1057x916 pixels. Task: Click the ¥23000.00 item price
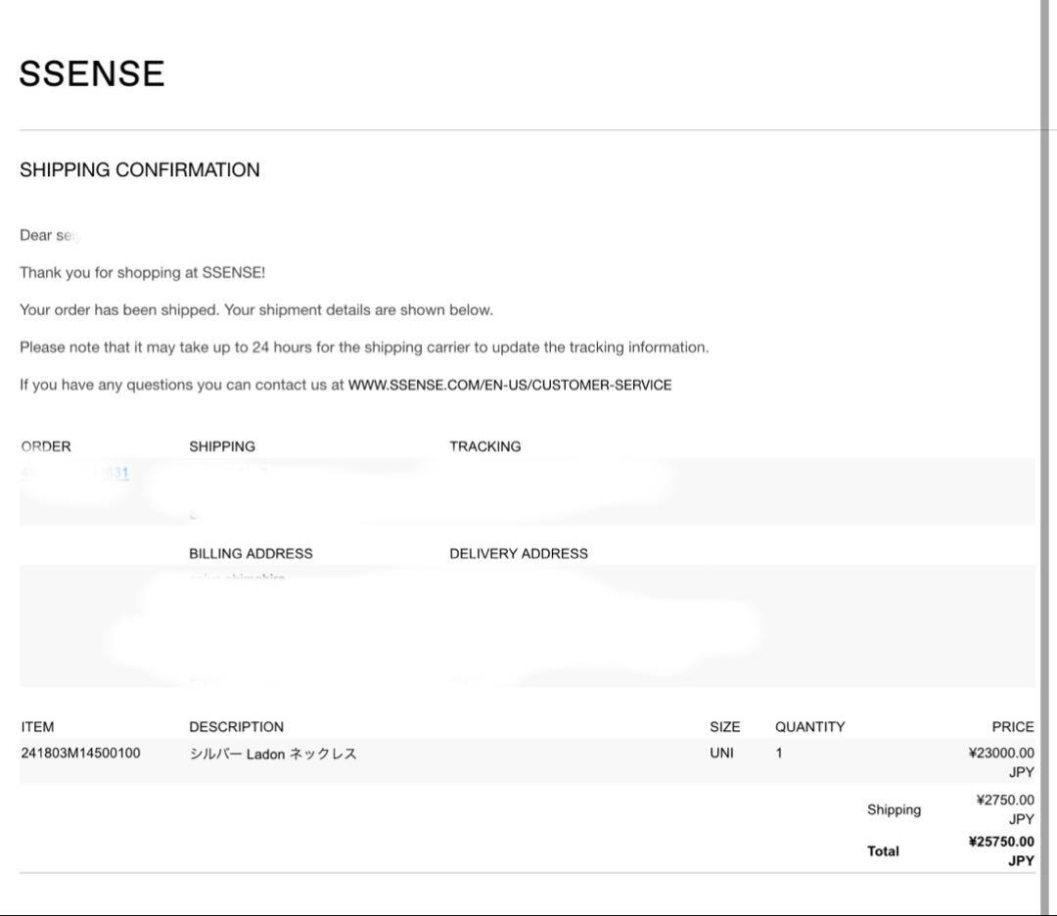point(1000,754)
